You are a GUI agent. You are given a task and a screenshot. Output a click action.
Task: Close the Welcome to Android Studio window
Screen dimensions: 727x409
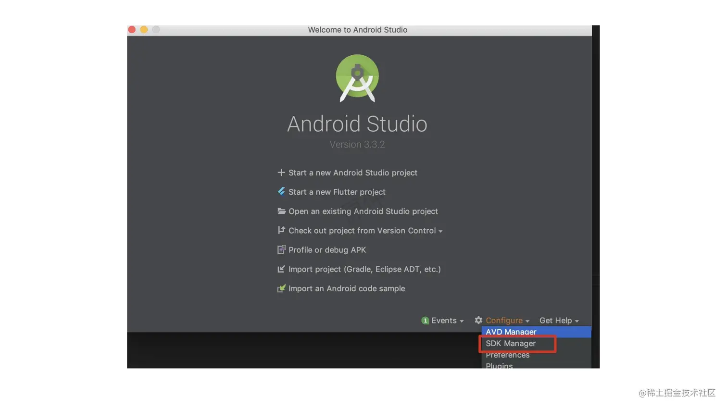pyautogui.click(x=132, y=30)
